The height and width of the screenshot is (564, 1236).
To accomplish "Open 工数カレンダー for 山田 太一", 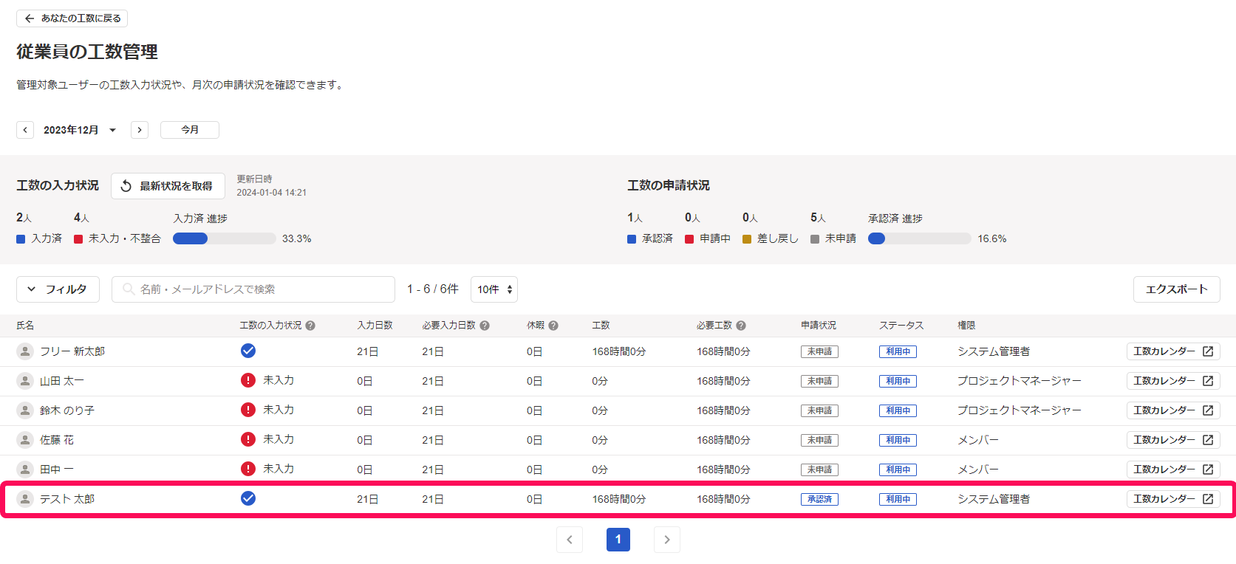I will coord(1173,381).
